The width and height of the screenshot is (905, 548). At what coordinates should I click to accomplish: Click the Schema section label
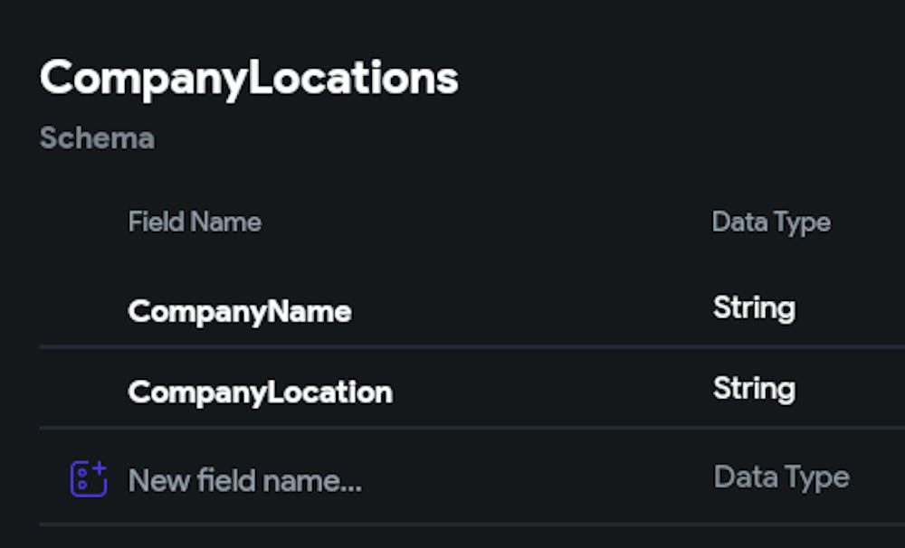click(97, 138)
